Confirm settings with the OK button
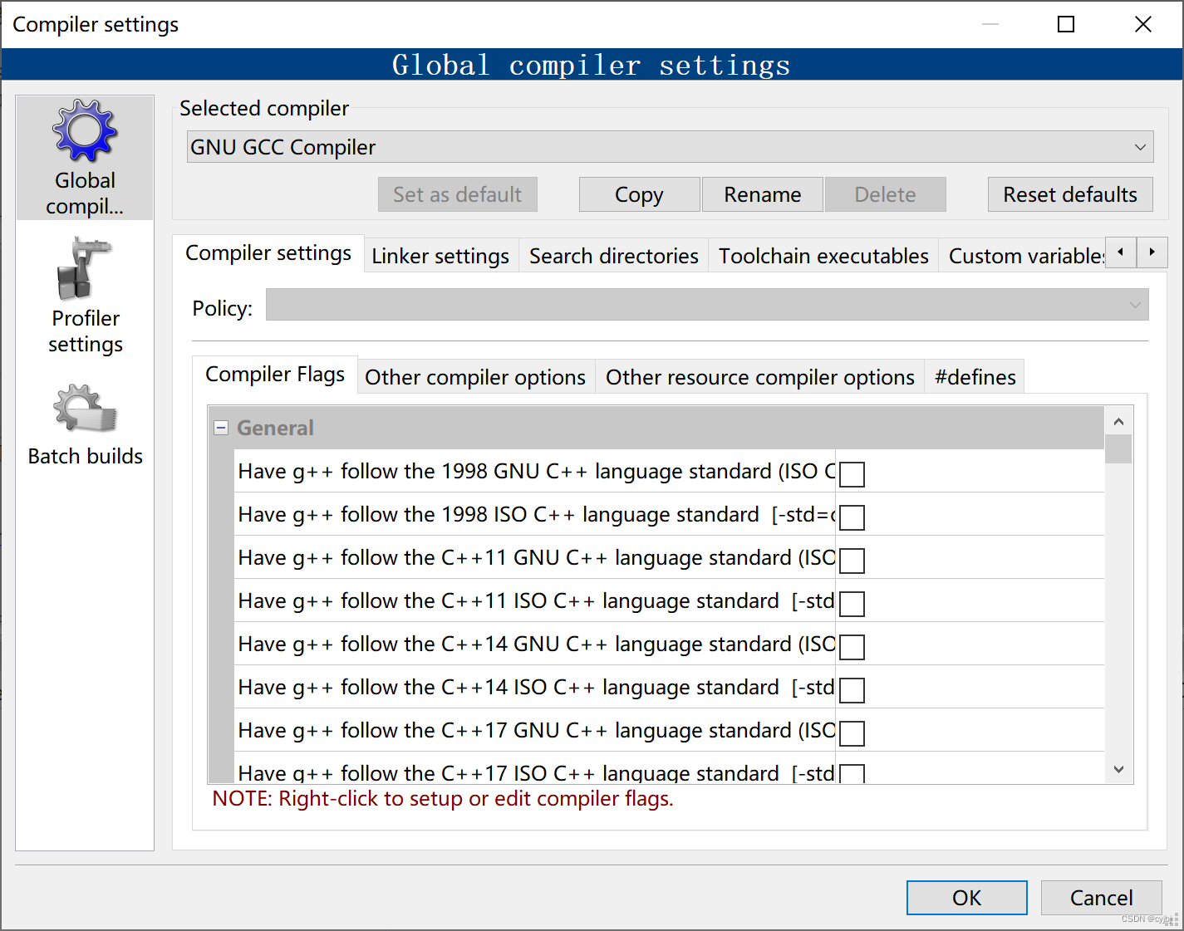1184x931 pixels. point(967,898)
